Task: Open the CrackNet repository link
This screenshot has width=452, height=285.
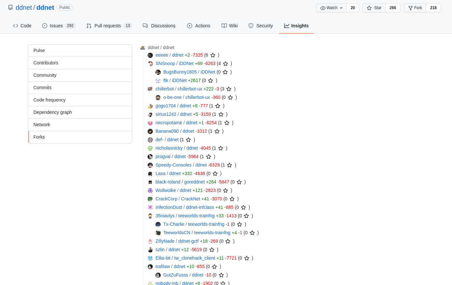Action: (x=191, y=199)
